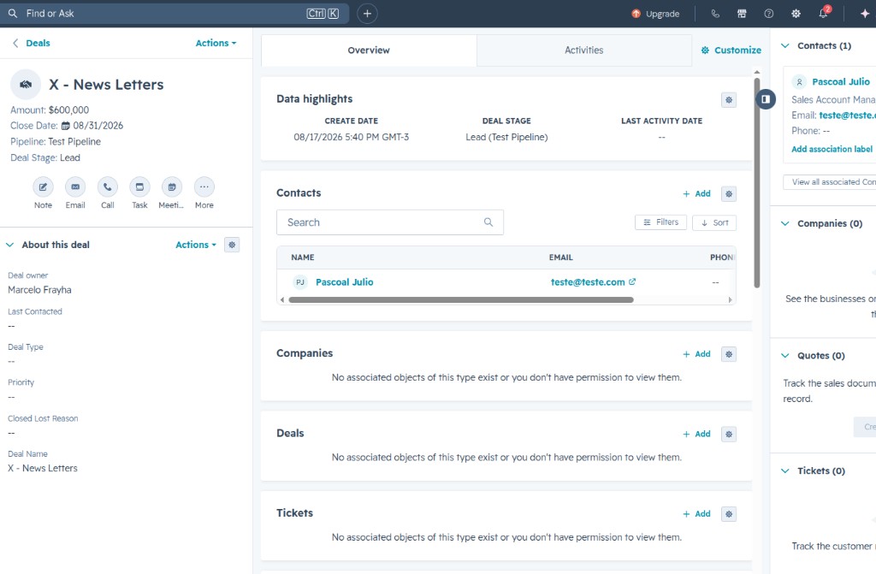Open Pascoal Julio in right sidebar

[x=841, y=81]
